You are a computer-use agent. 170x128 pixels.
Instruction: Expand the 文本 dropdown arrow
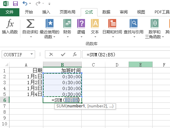click(95, 37)
